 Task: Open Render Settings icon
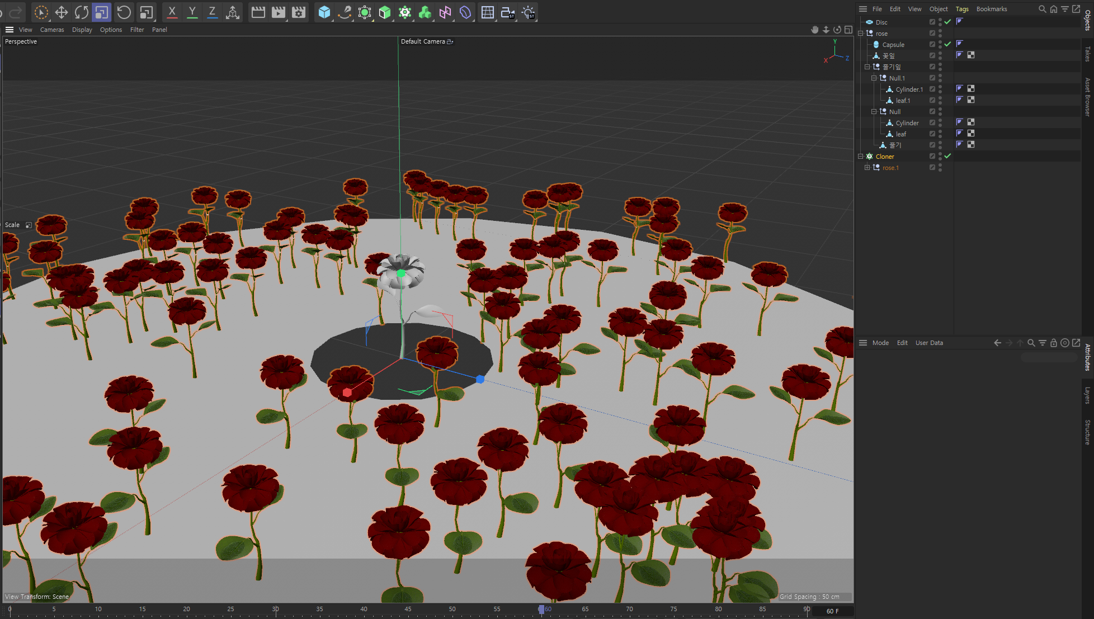tap(299, 12)
